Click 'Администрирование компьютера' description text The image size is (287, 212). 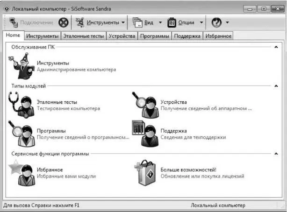[x=76, y=70]
